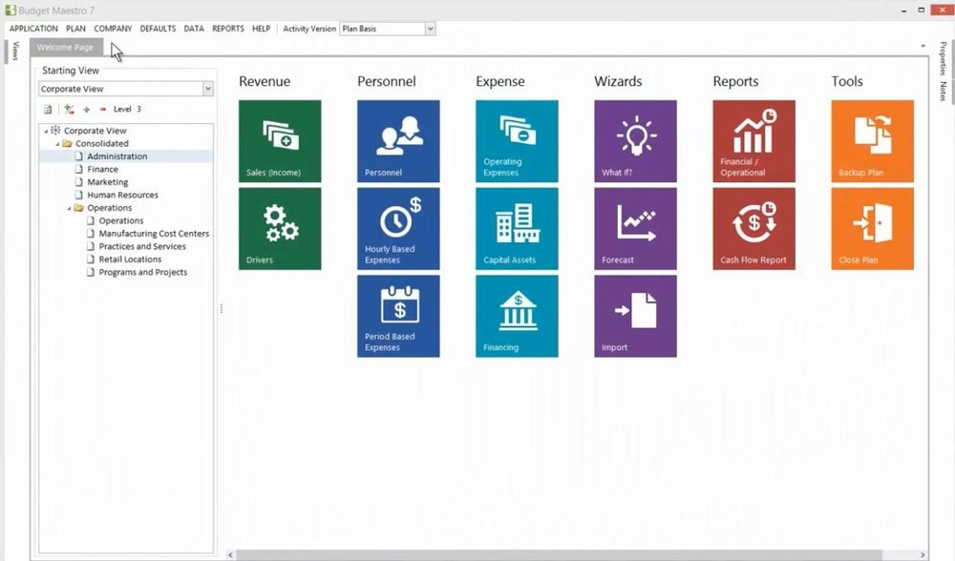The width and height of the screenshot is (955, 561).
Task: Click the red minus collapse-level icon
Action: click(103, 110)
